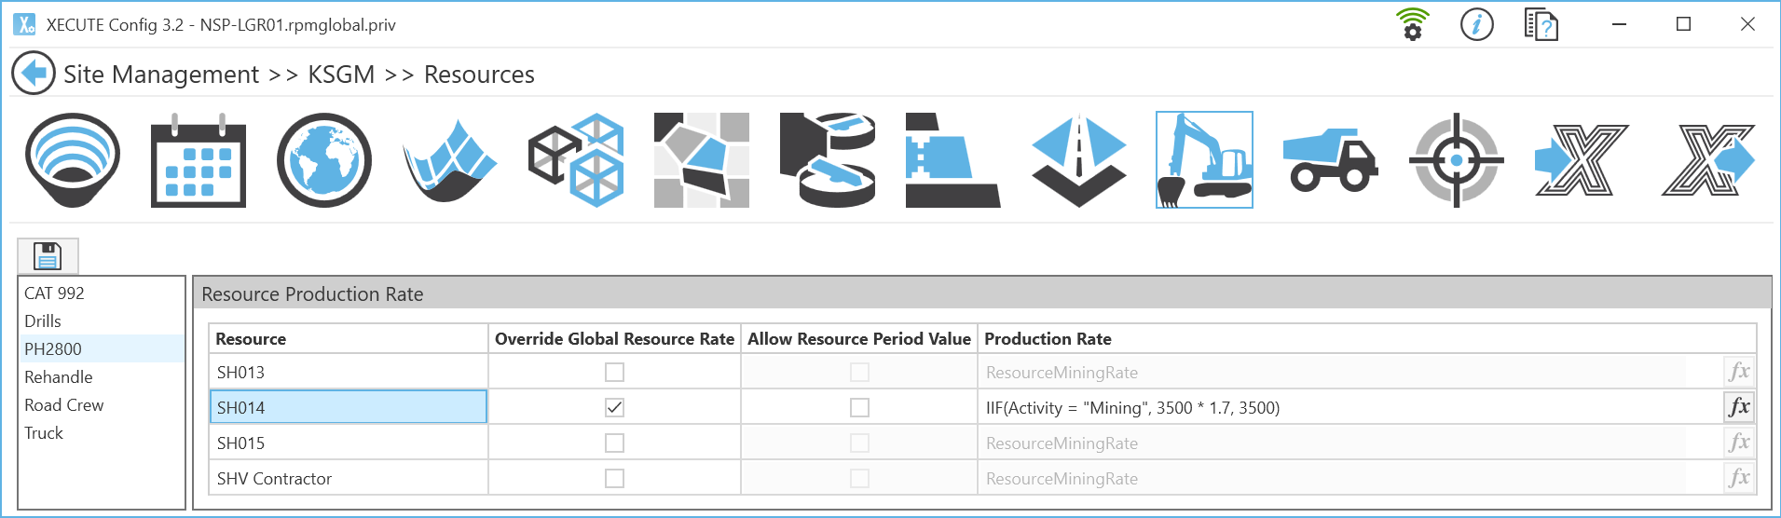Open the polygon regions icon
The height and width of the screenshot is (518, 1781).
point(702,160)
